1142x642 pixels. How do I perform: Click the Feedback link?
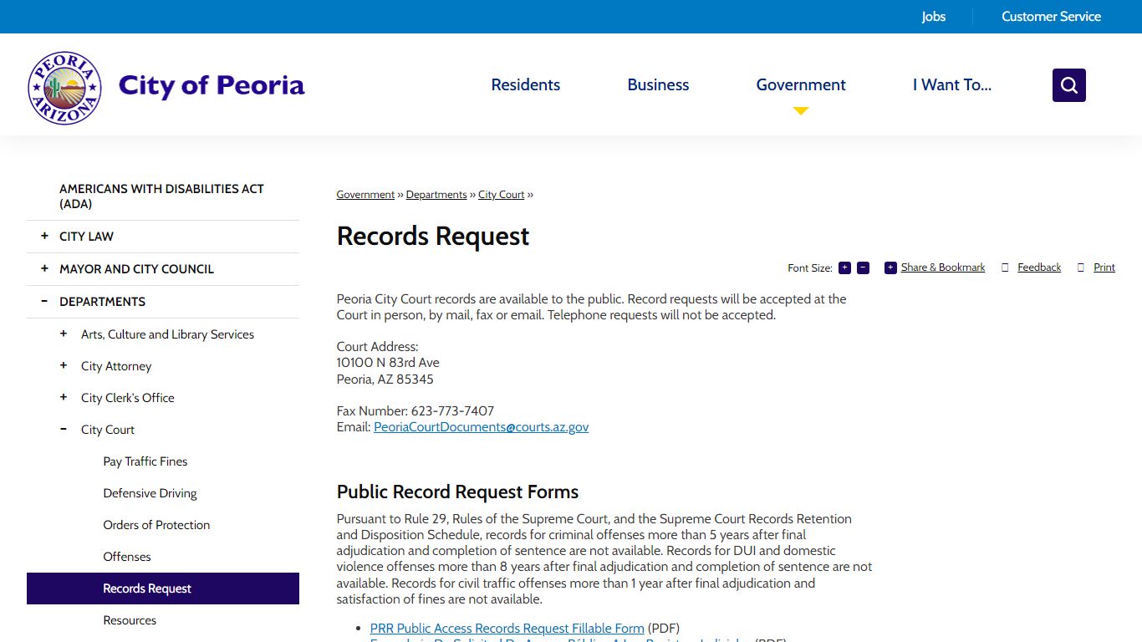click(x=1039, y=267)
